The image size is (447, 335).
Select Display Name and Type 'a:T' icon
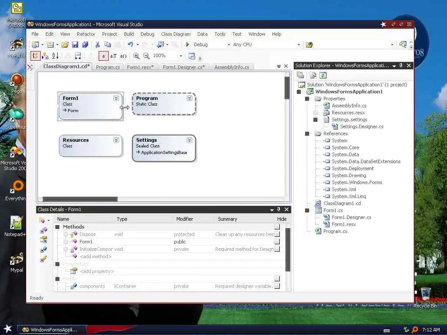tap(113, 56)
